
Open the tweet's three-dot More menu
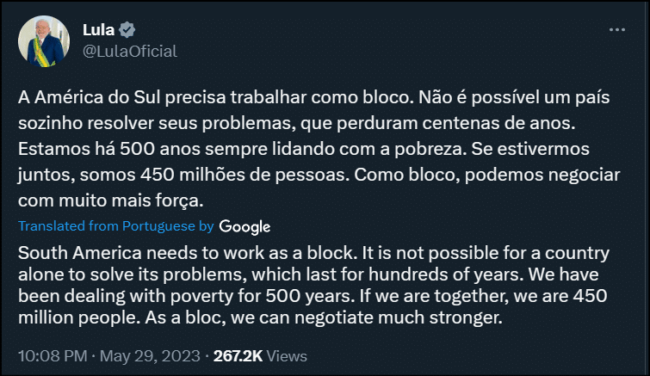coord(616,28)
